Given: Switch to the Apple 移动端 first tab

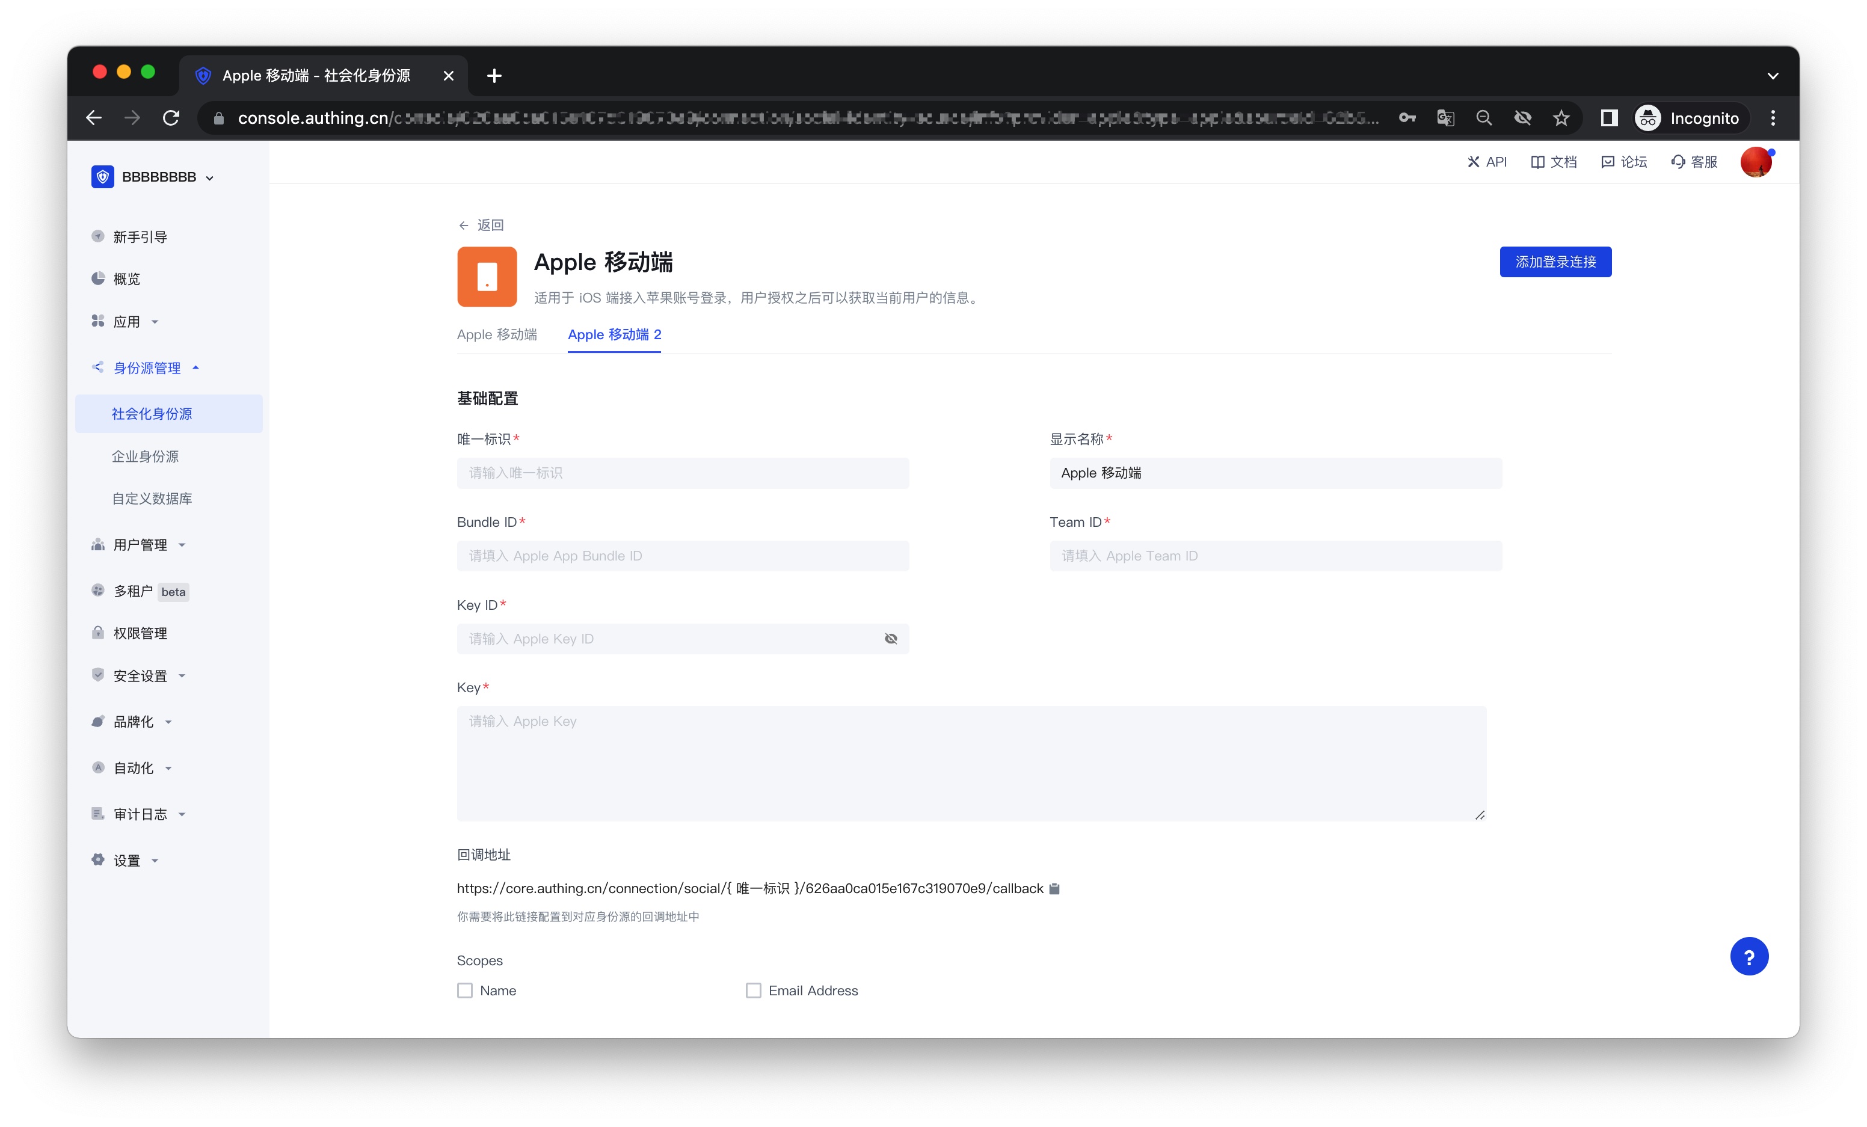Looking at the screenshot, I should click(x=496, y=335).
